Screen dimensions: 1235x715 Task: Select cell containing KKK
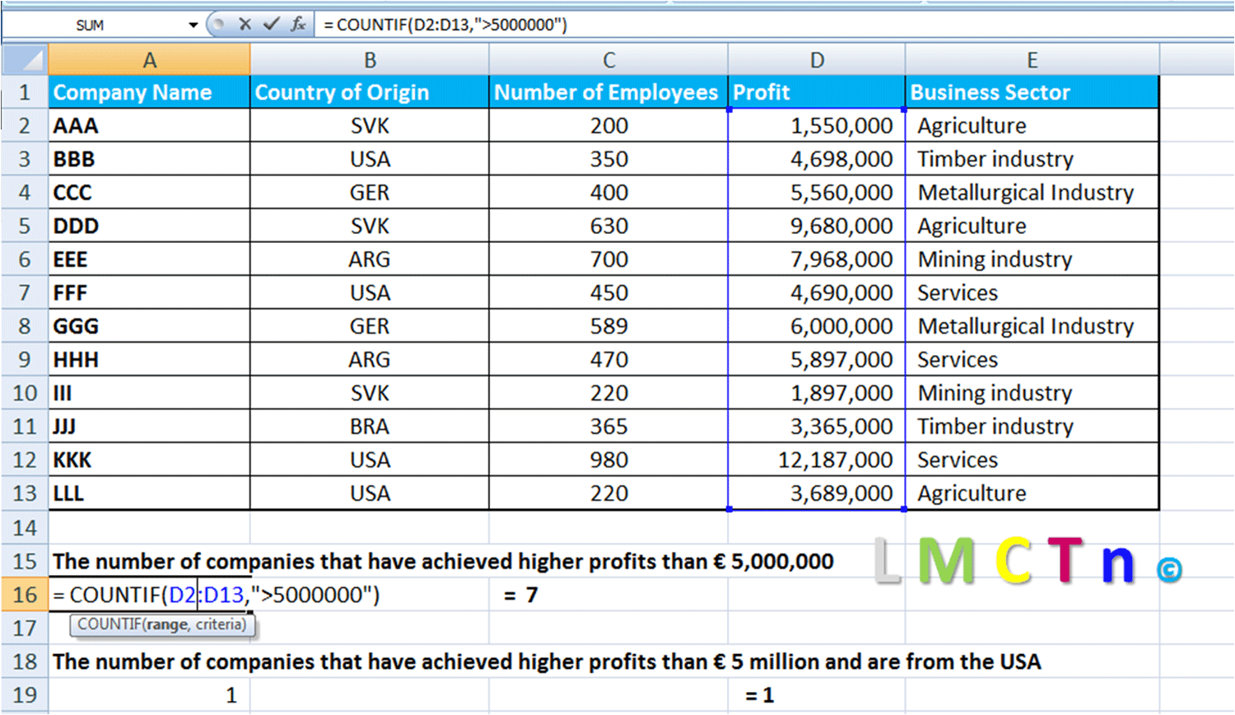(149, 460)
